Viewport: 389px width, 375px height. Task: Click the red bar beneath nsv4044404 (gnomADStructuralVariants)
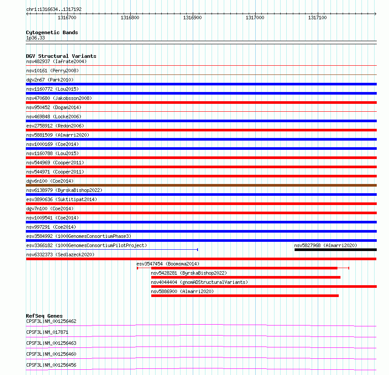(264, 287)
